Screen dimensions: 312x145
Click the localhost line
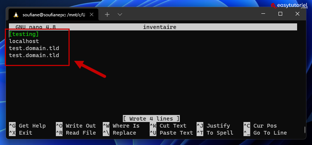(x=24, y=41)
